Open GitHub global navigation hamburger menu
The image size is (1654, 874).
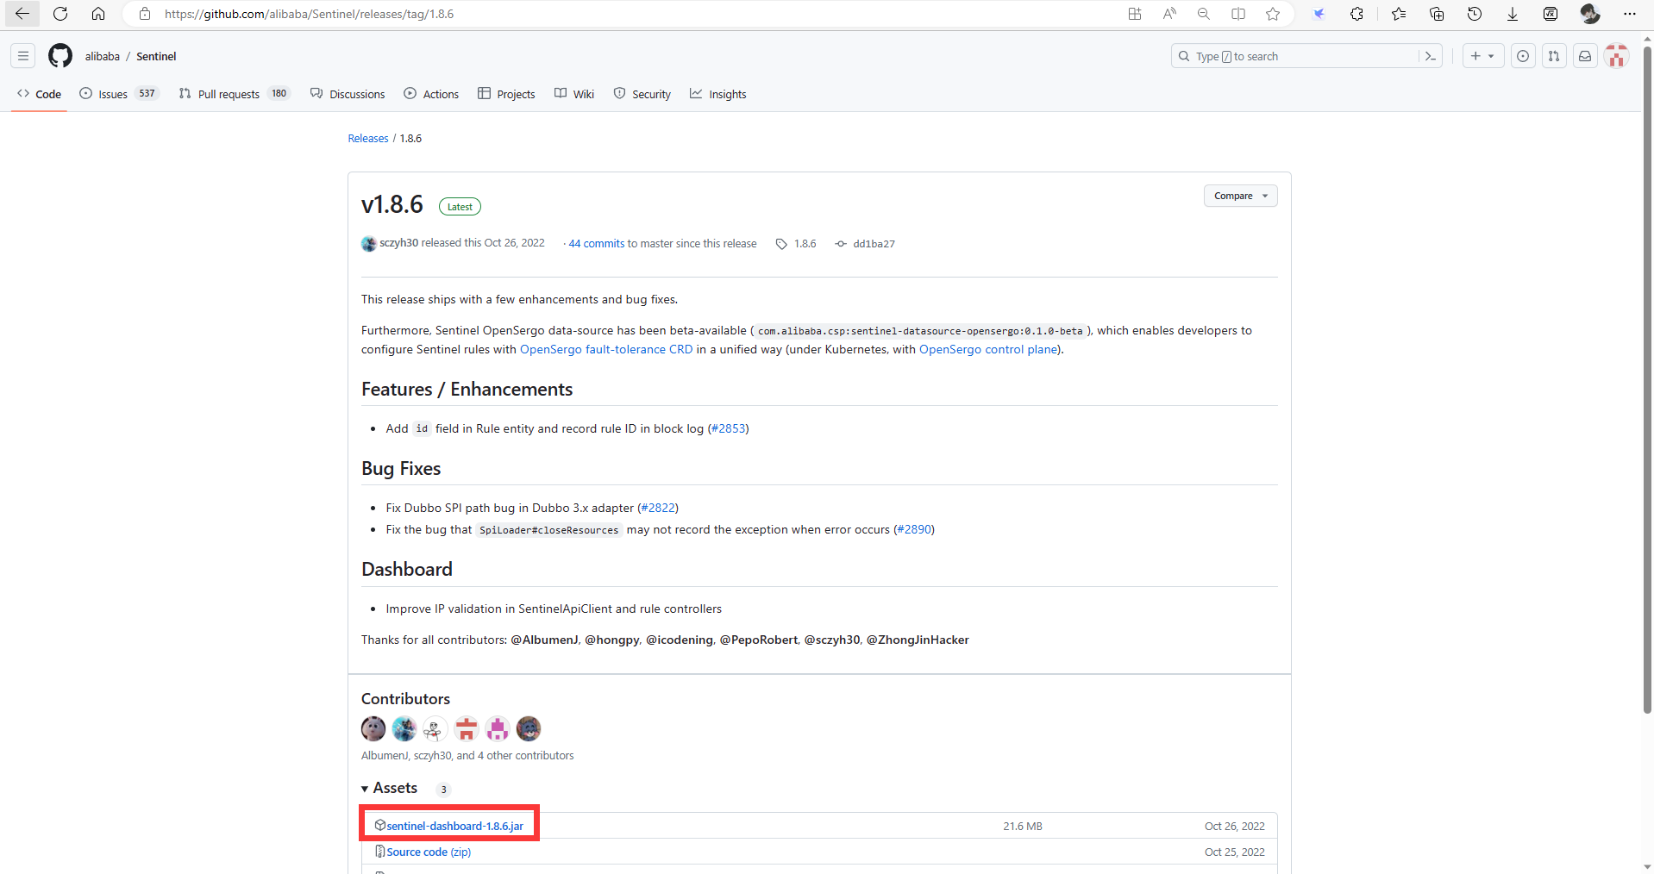click(x=23, y=56)
